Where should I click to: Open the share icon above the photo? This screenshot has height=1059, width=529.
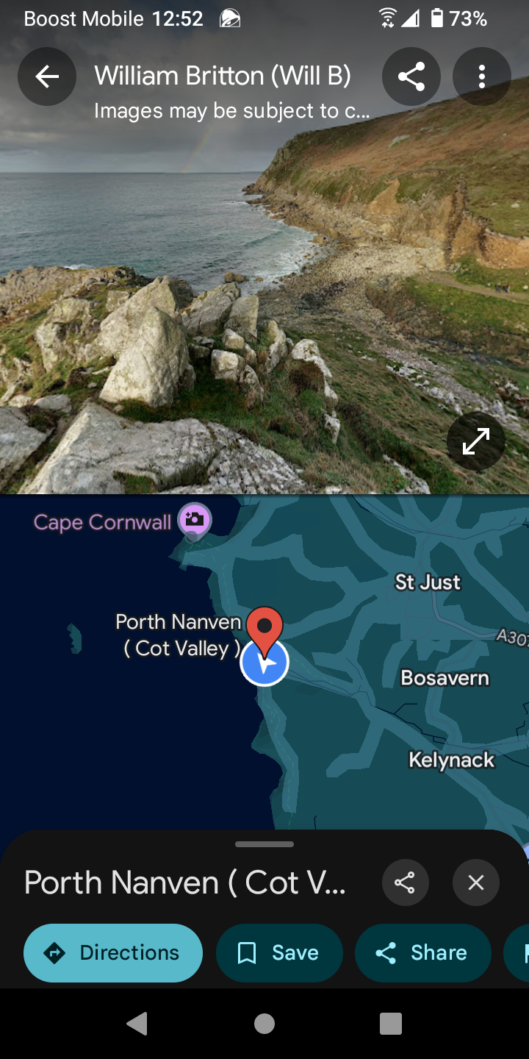pos(411,76)
